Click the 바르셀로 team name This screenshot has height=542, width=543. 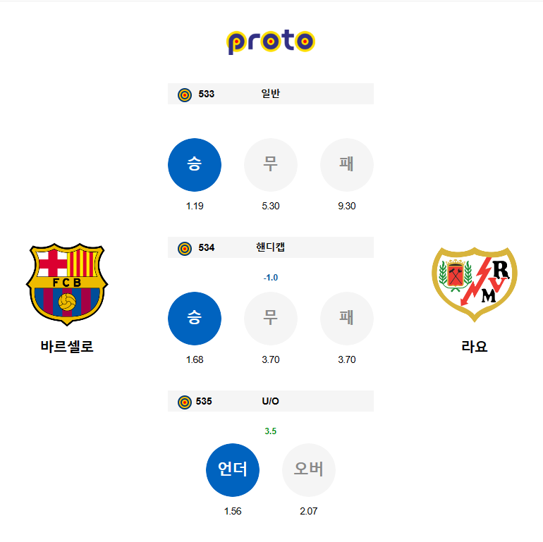click(x=67, y=347)
